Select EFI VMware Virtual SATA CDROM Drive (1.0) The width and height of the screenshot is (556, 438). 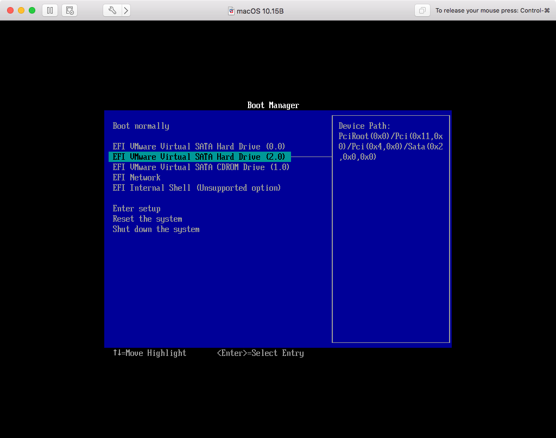pos(201,167)
